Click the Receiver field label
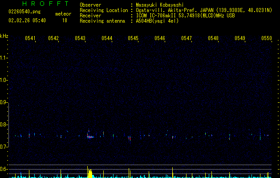This screenshot has width=280, height=178. point(90,16)
